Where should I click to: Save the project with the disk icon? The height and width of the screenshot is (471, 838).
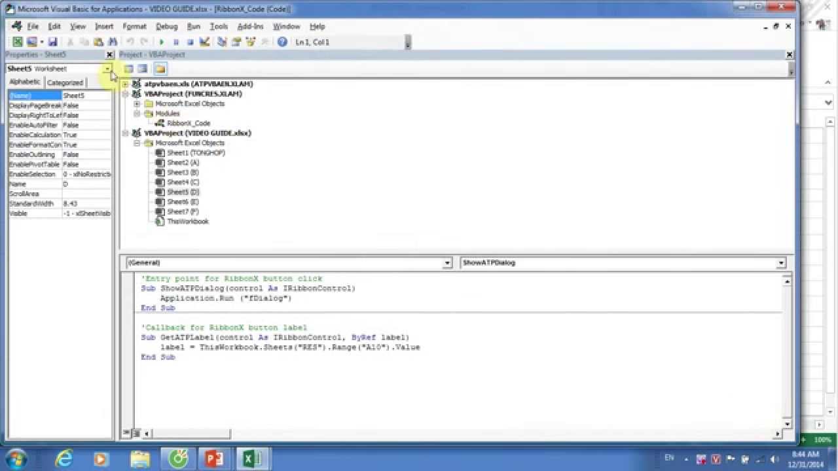click(53, 42)
